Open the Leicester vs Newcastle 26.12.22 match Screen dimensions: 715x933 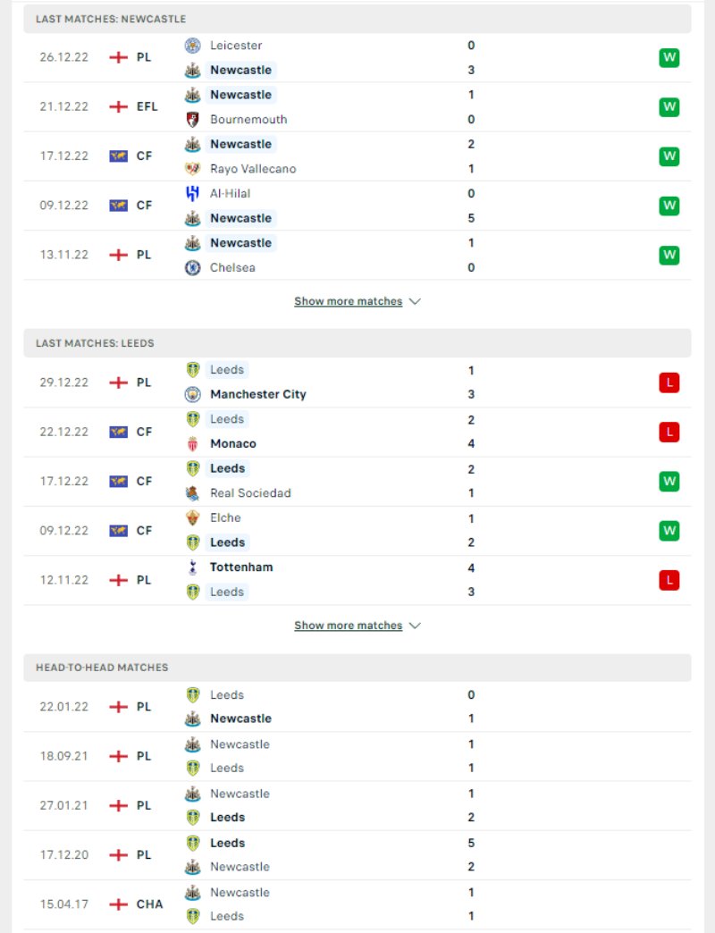357,57
